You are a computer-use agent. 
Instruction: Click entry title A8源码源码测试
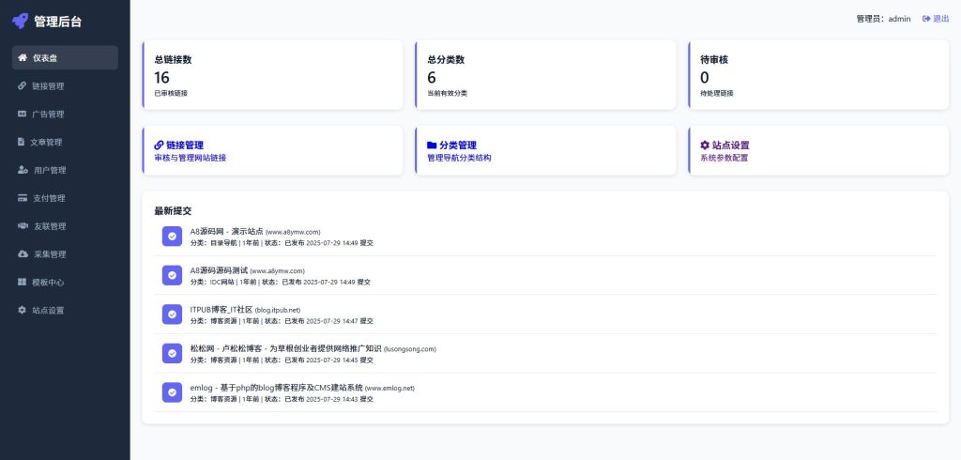(x=219, y=269)
